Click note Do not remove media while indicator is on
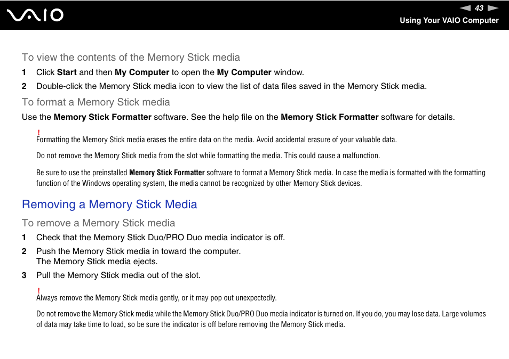Screen dimensions: 509x359 coord(261,319)
